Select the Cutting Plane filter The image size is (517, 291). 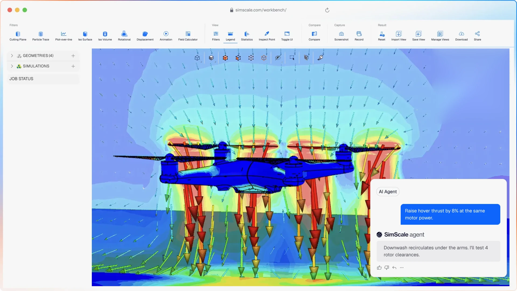(18, 36)
